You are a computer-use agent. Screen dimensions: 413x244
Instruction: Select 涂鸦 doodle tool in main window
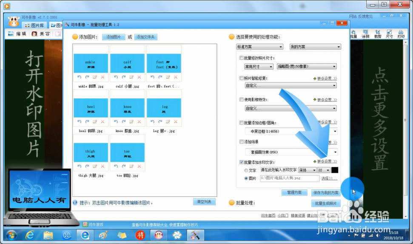click(x=366, y=34)
